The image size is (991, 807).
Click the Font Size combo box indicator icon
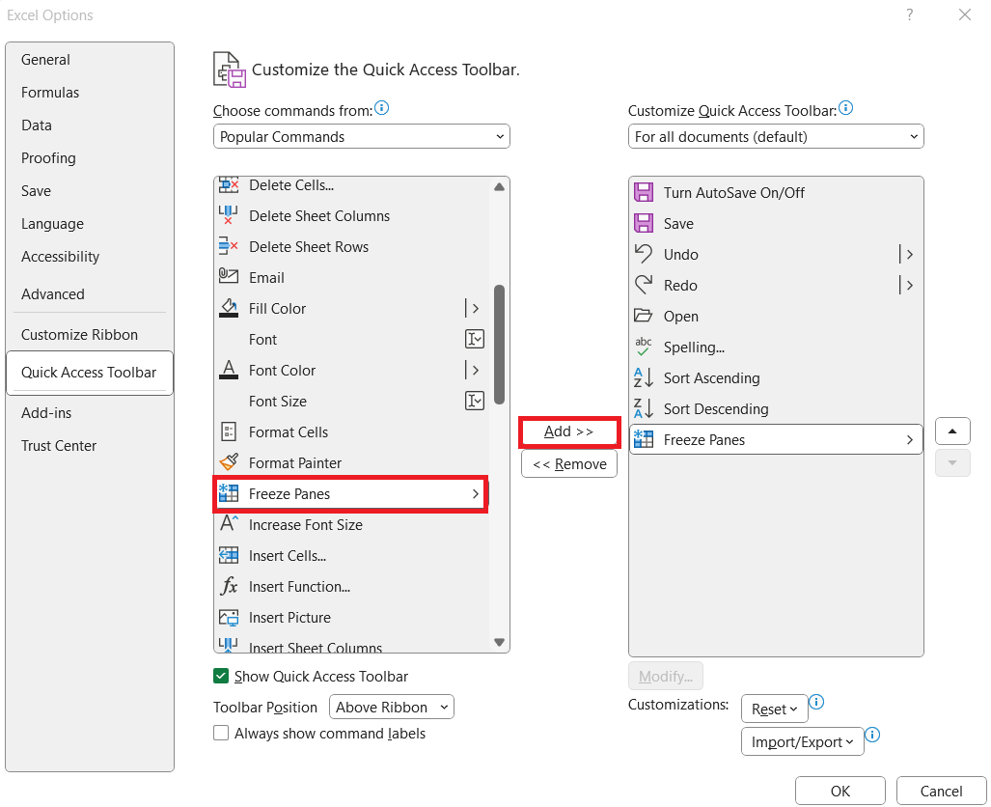(475, 401)
